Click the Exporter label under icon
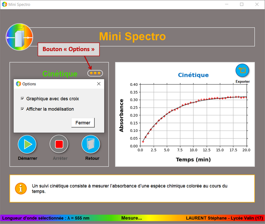265x224 pixels. click(x=242, y=82)
